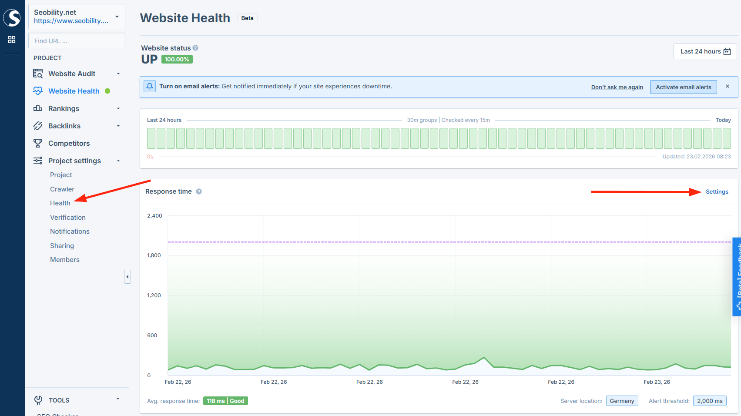This screenshot has width=741, height=416.
Task: Collapse the Project settings section
Action: click(118, 161)
